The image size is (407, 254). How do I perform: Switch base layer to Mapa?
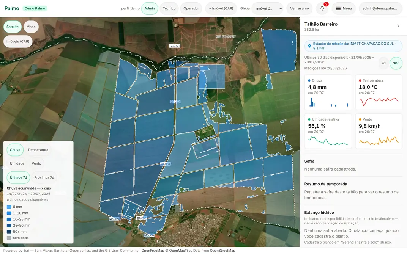tap(31, 27)
